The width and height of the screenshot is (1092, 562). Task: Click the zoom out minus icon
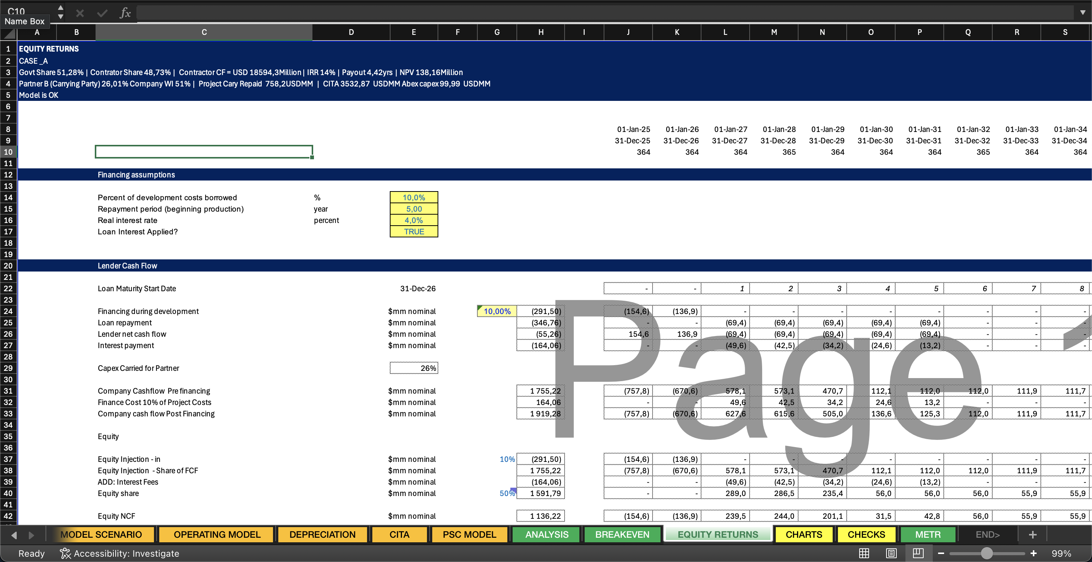[941, 553]
